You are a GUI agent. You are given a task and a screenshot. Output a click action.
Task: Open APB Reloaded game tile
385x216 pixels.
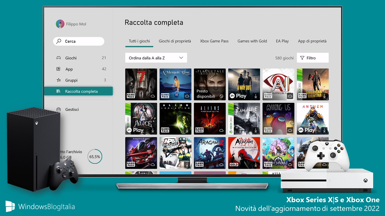pyautogui.click(x=175, y=153)
